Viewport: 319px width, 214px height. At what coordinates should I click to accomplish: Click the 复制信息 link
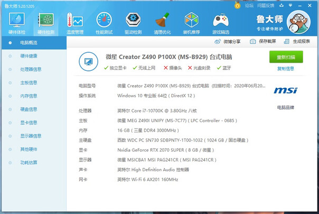coord(286,69)
